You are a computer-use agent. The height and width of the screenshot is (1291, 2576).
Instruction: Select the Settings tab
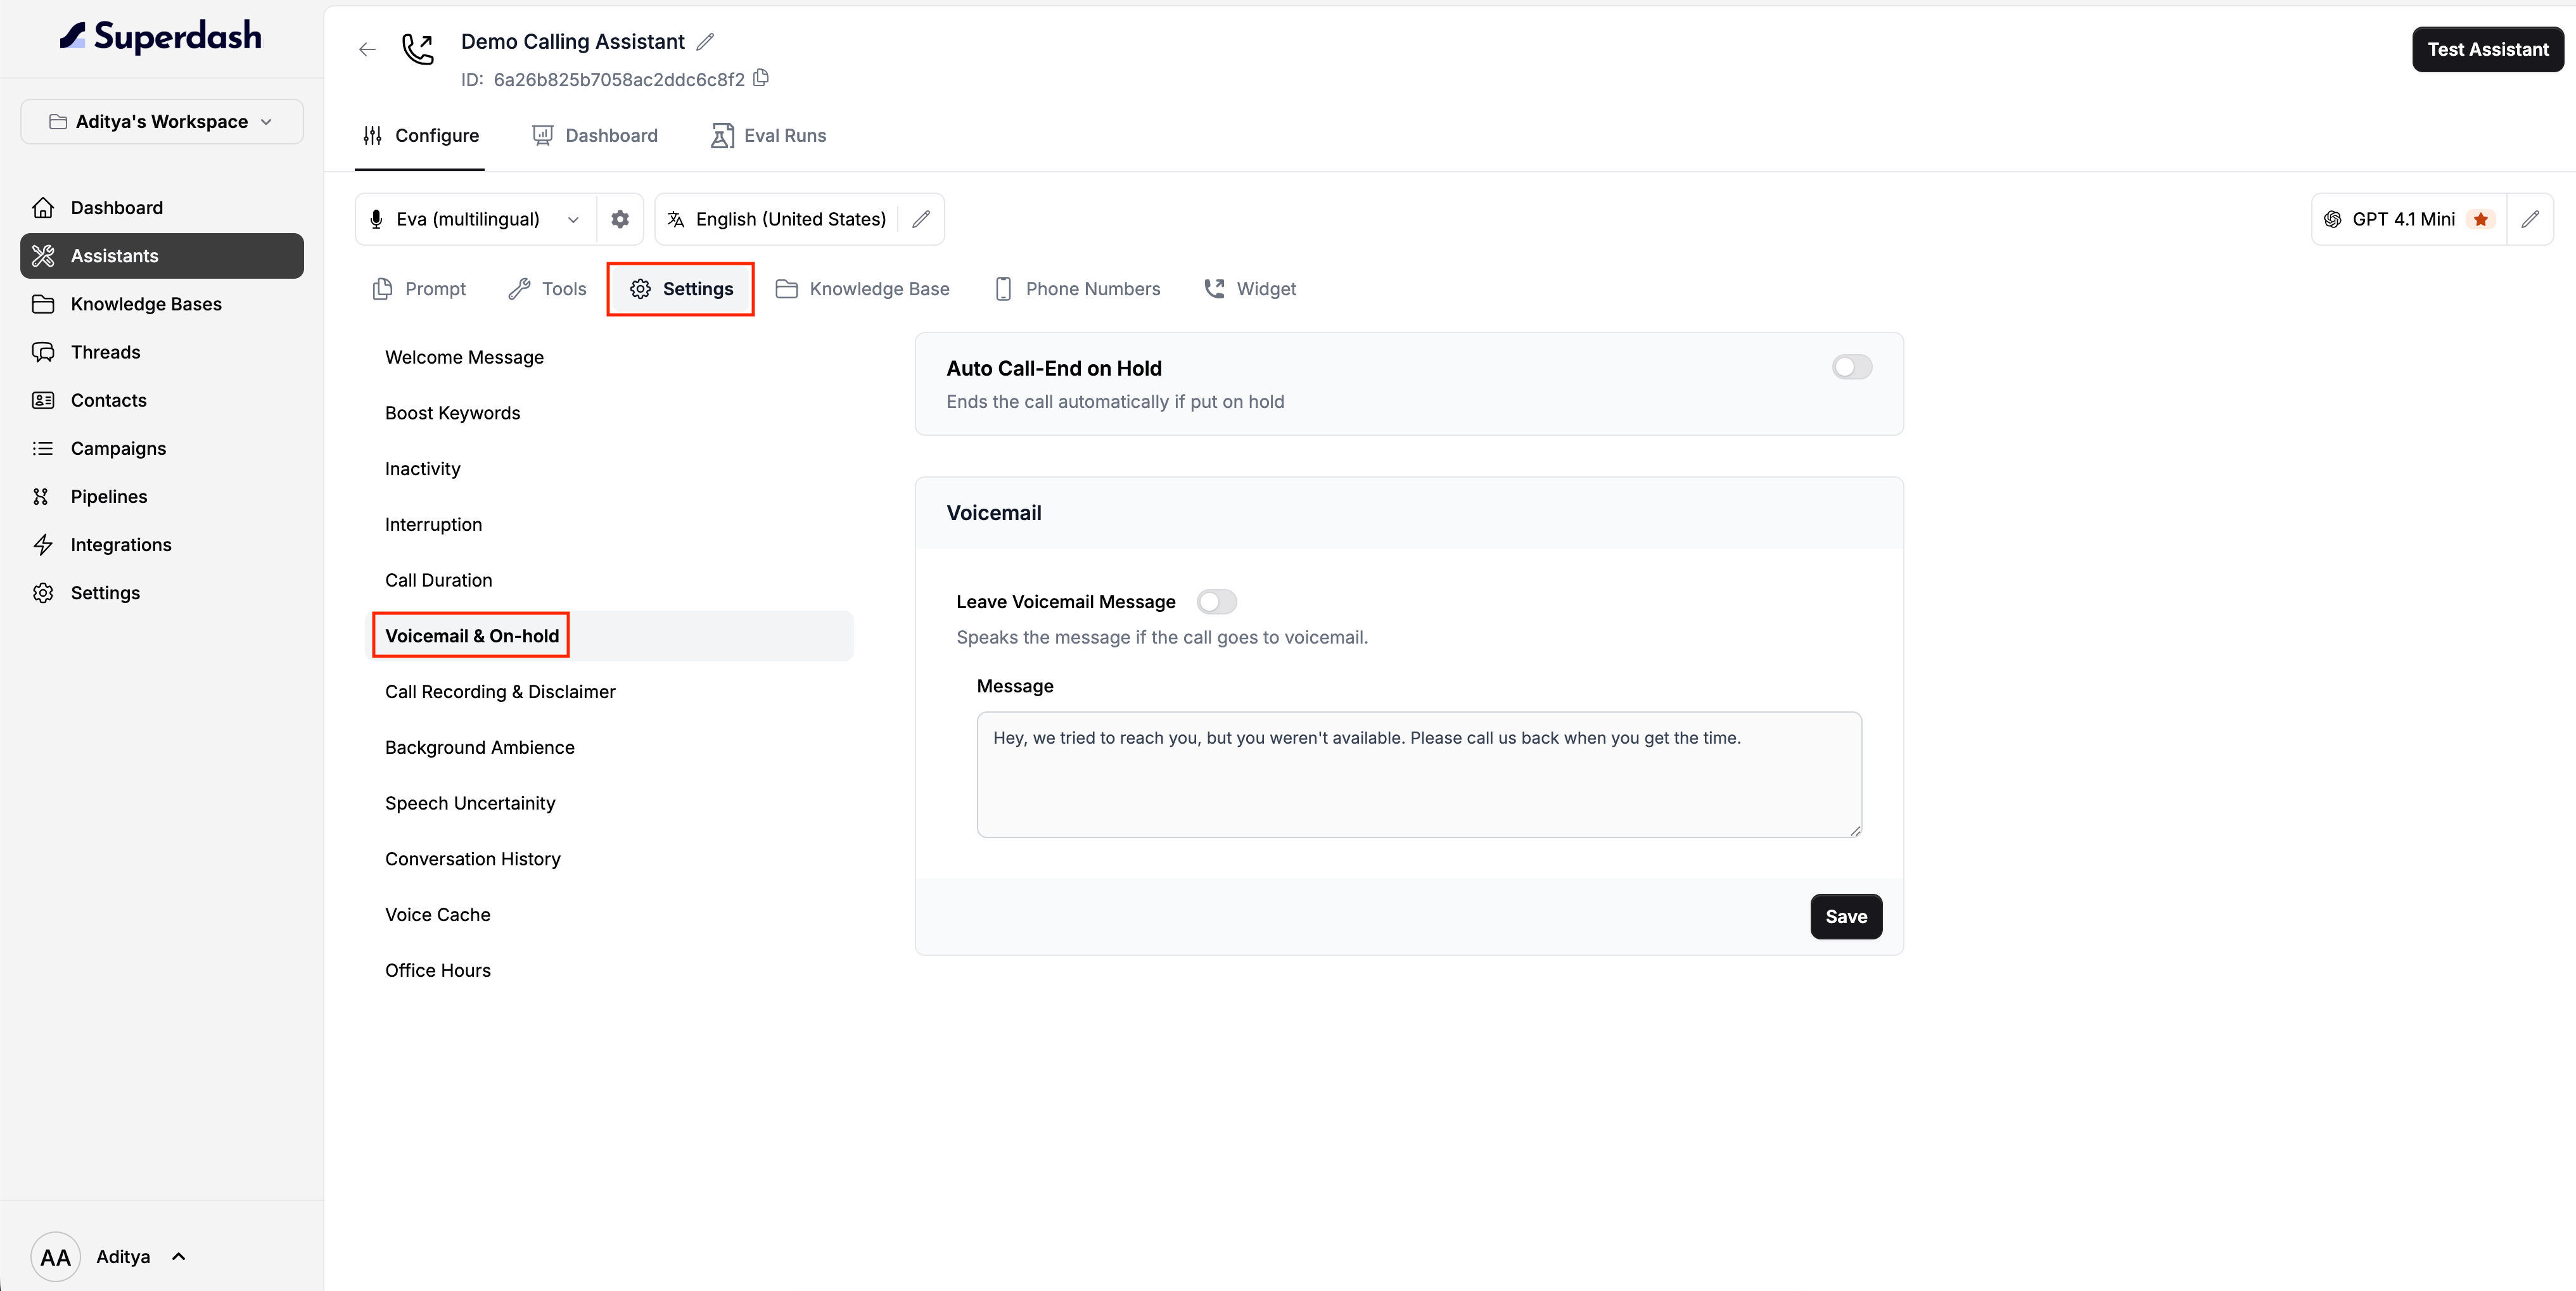[681, 289]
